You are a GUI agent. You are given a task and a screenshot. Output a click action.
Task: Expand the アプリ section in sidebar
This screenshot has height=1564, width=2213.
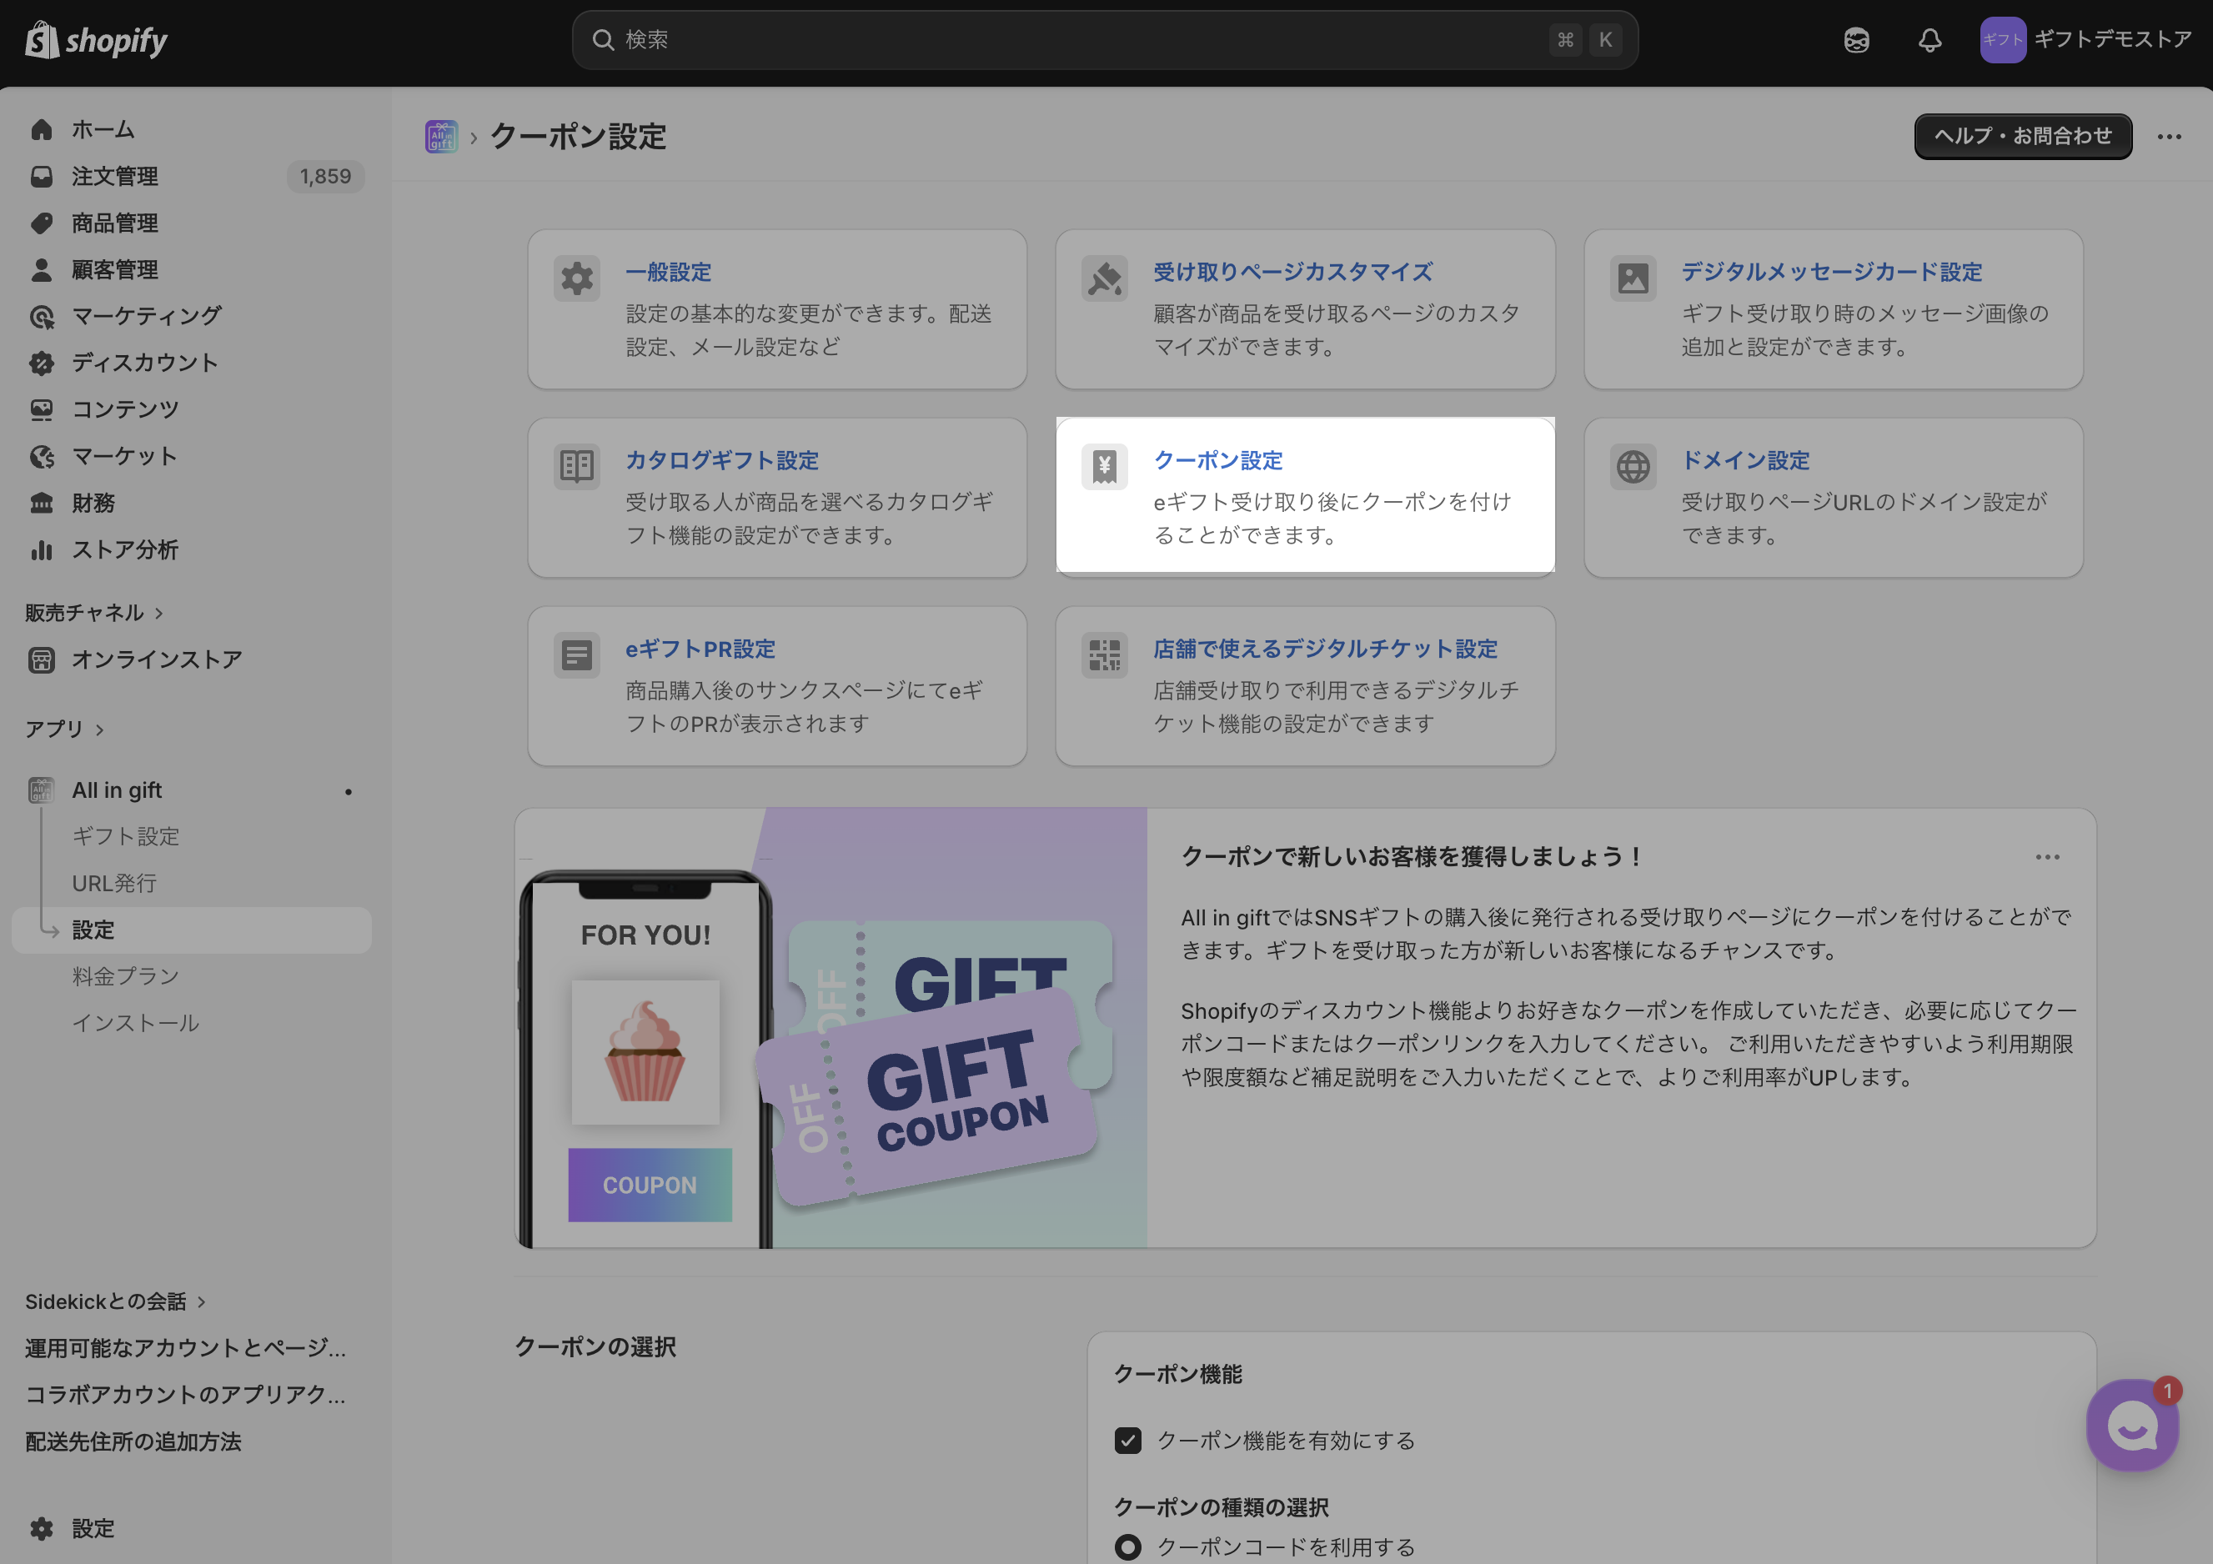click(98, 729)
